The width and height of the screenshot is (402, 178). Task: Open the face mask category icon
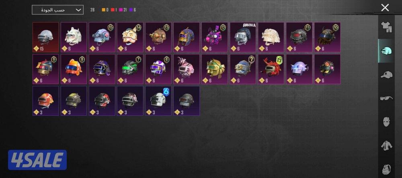pyautogui.click(x=386, y=122)
